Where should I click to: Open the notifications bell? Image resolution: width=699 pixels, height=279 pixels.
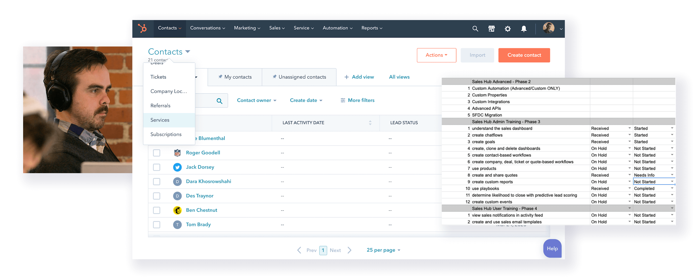524,29
